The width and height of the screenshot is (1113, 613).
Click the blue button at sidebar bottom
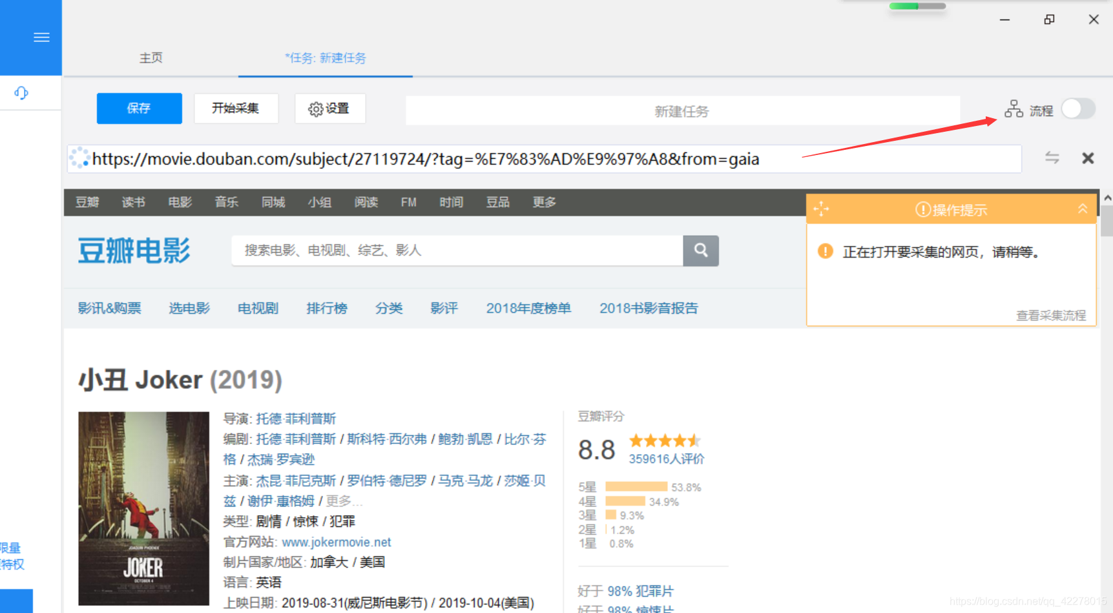coord(16,601)
